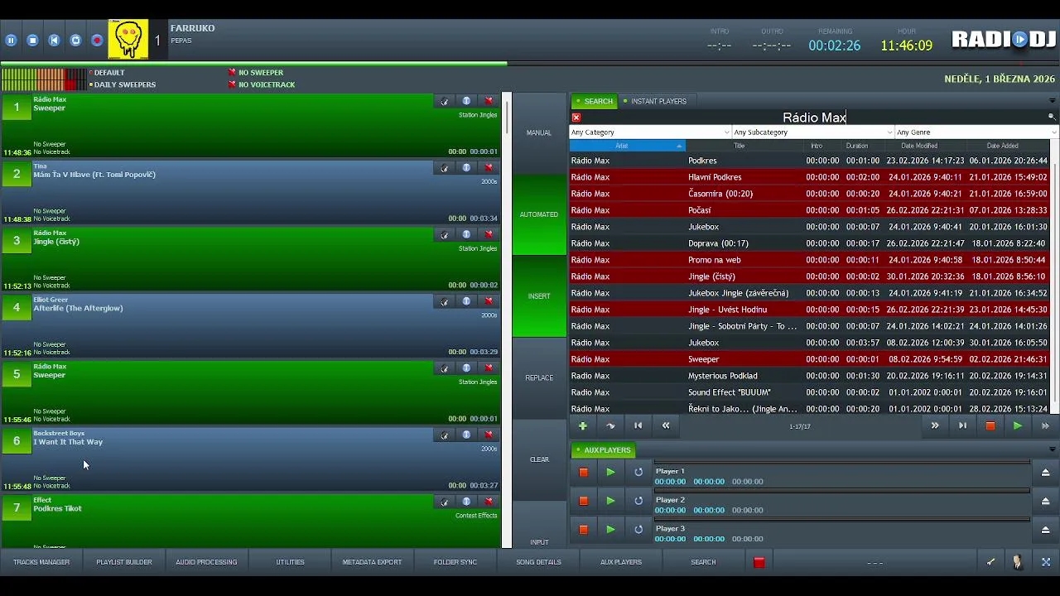The image size is (1060, 596).
Task: Click the INPUT button
Action: click(x=539, y=542)
